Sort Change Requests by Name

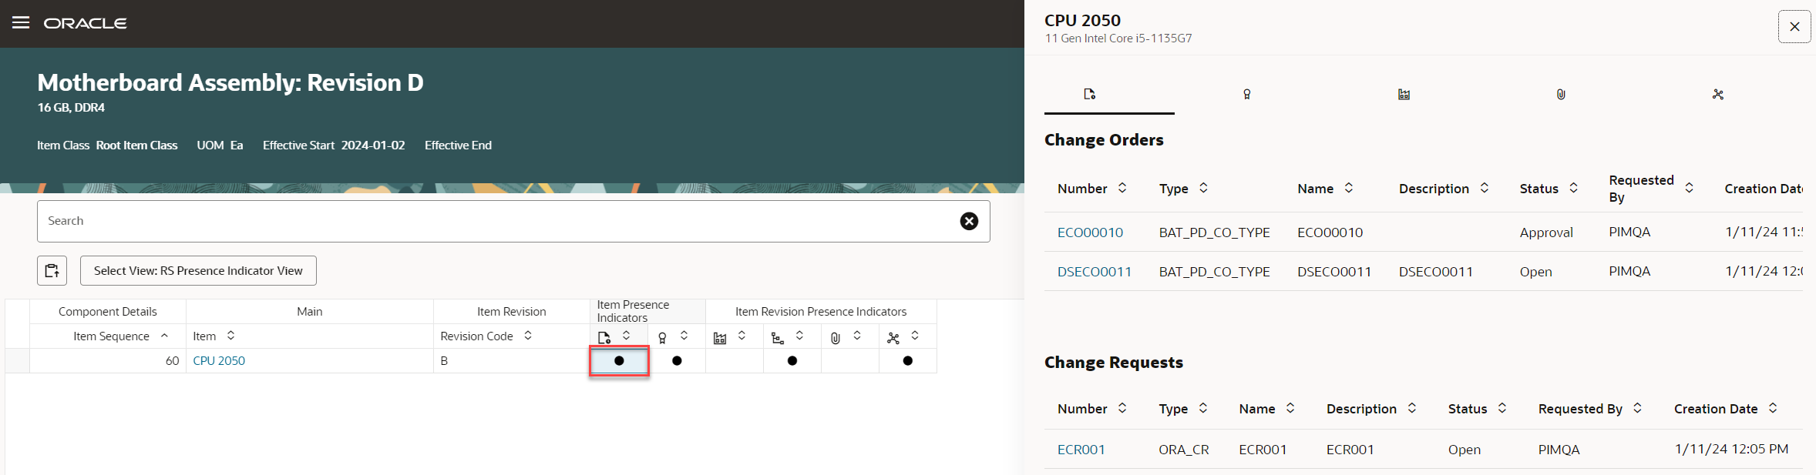coord(1290,408)
